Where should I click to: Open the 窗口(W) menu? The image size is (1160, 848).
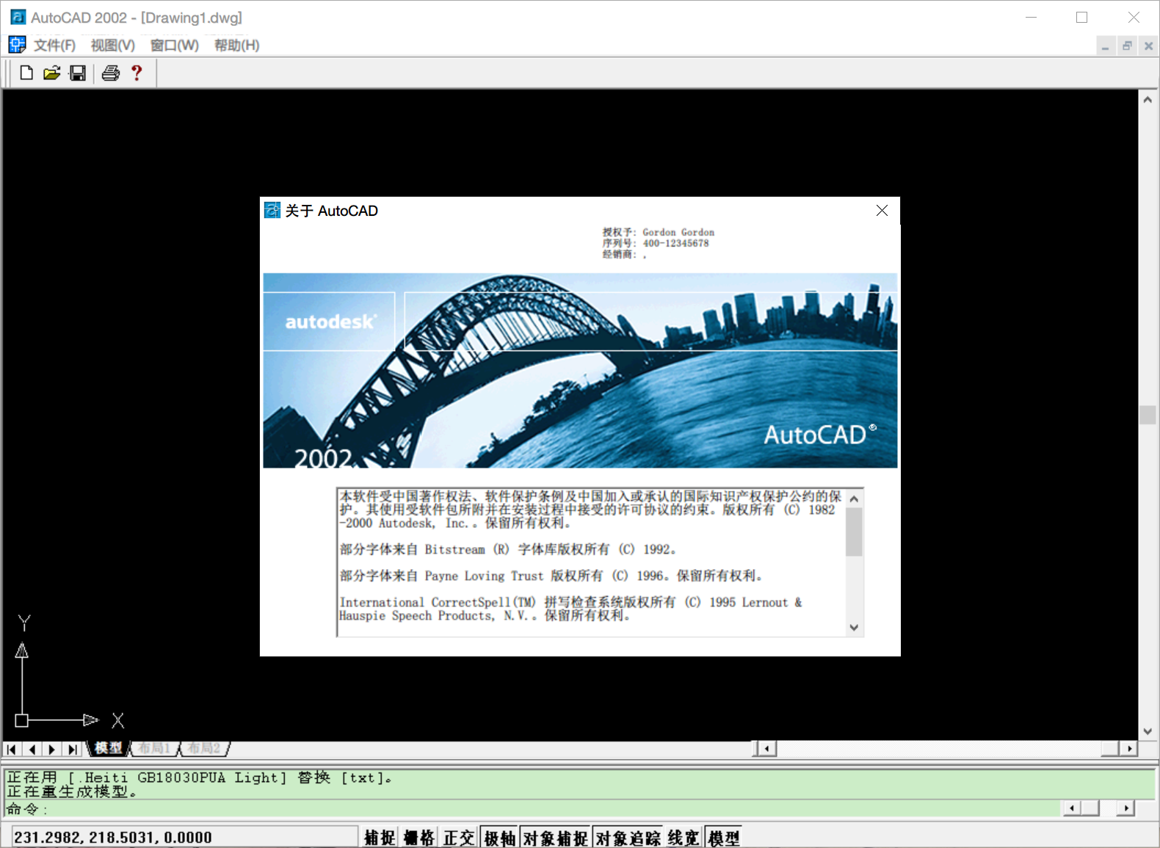click(174, 45)
